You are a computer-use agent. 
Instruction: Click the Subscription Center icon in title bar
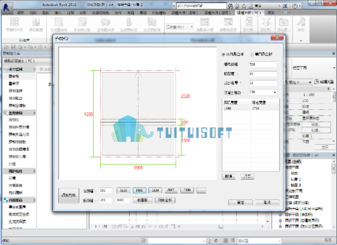(237, 5)
